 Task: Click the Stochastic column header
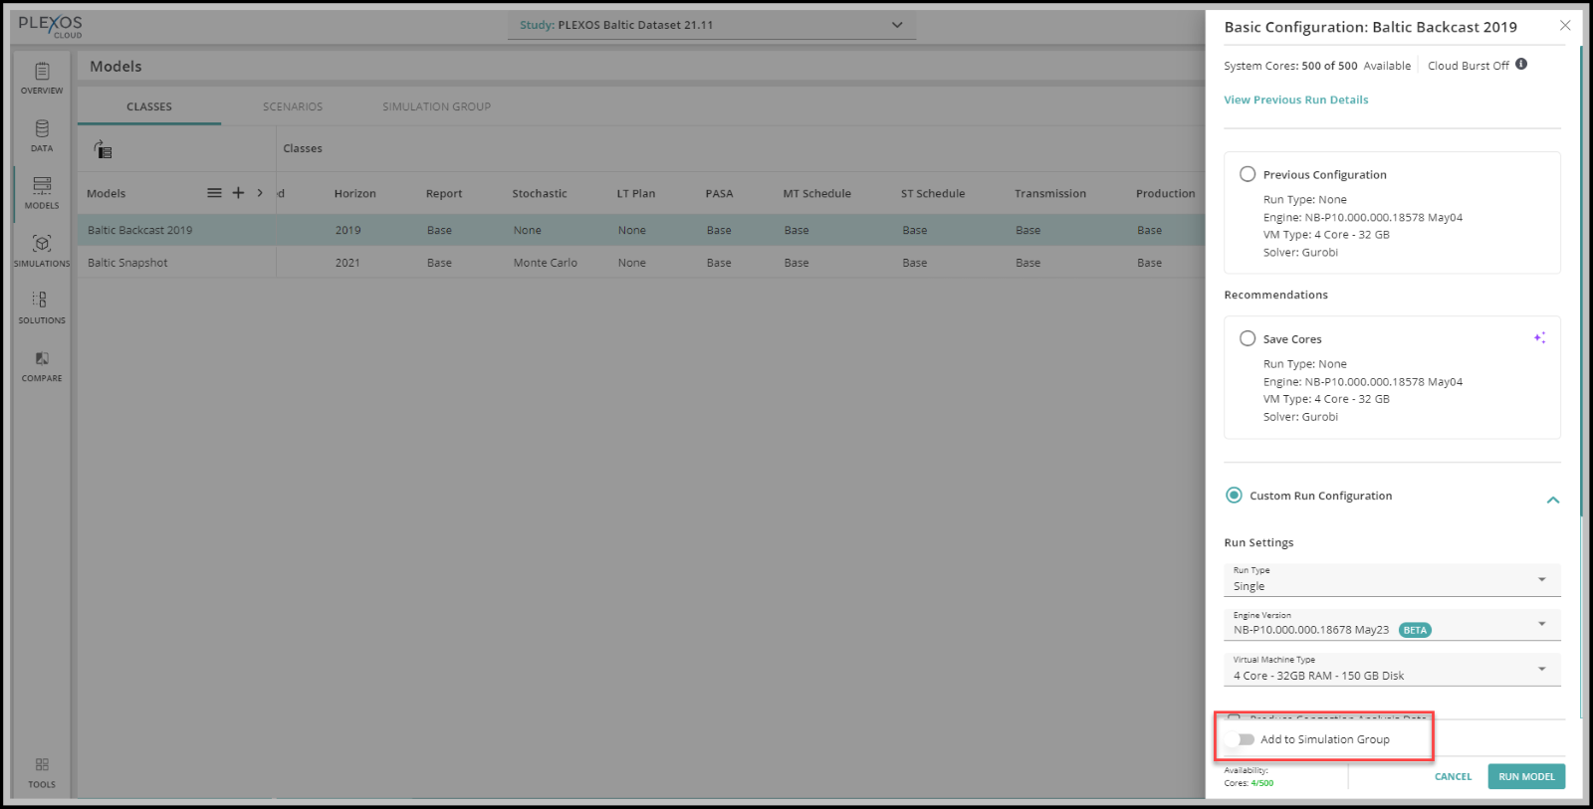coord(540,194)
